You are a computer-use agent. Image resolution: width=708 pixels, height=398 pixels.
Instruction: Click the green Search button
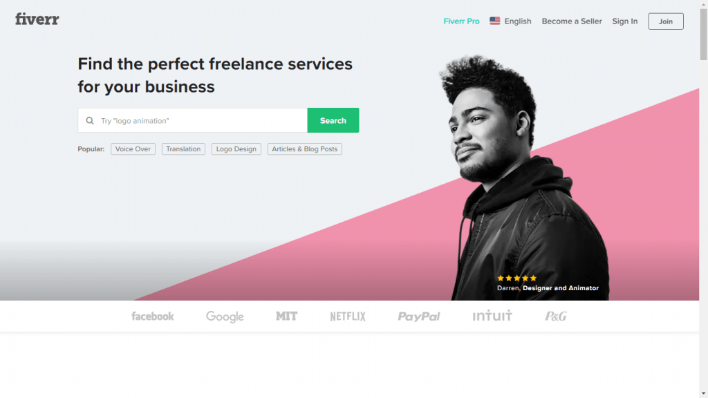click(x=333, y=120)
